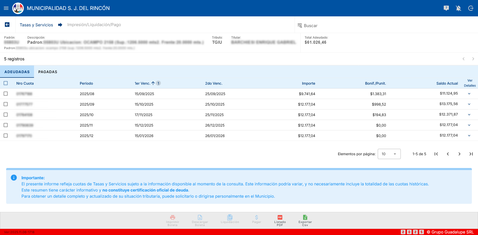Select the ADEUDADAS tab
Viewport: 478px width, 235px height.
(x=17, y=72)
